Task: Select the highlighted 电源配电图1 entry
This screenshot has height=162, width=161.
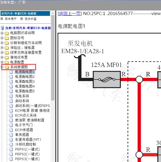Action: click(25, 72)
